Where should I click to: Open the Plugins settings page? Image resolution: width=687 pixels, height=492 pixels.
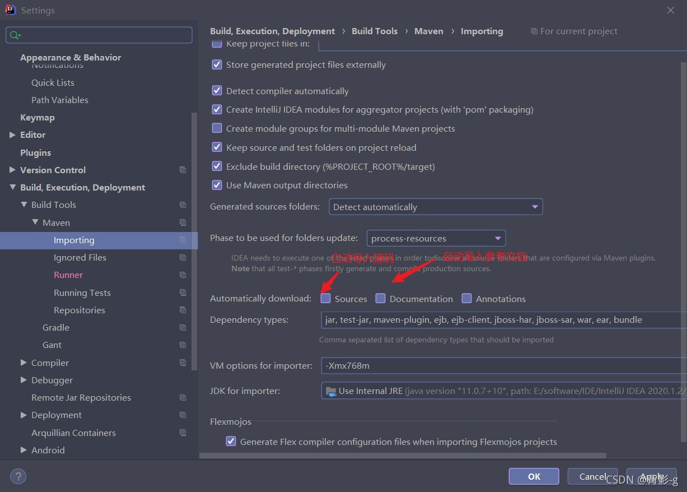pos(35,152)
